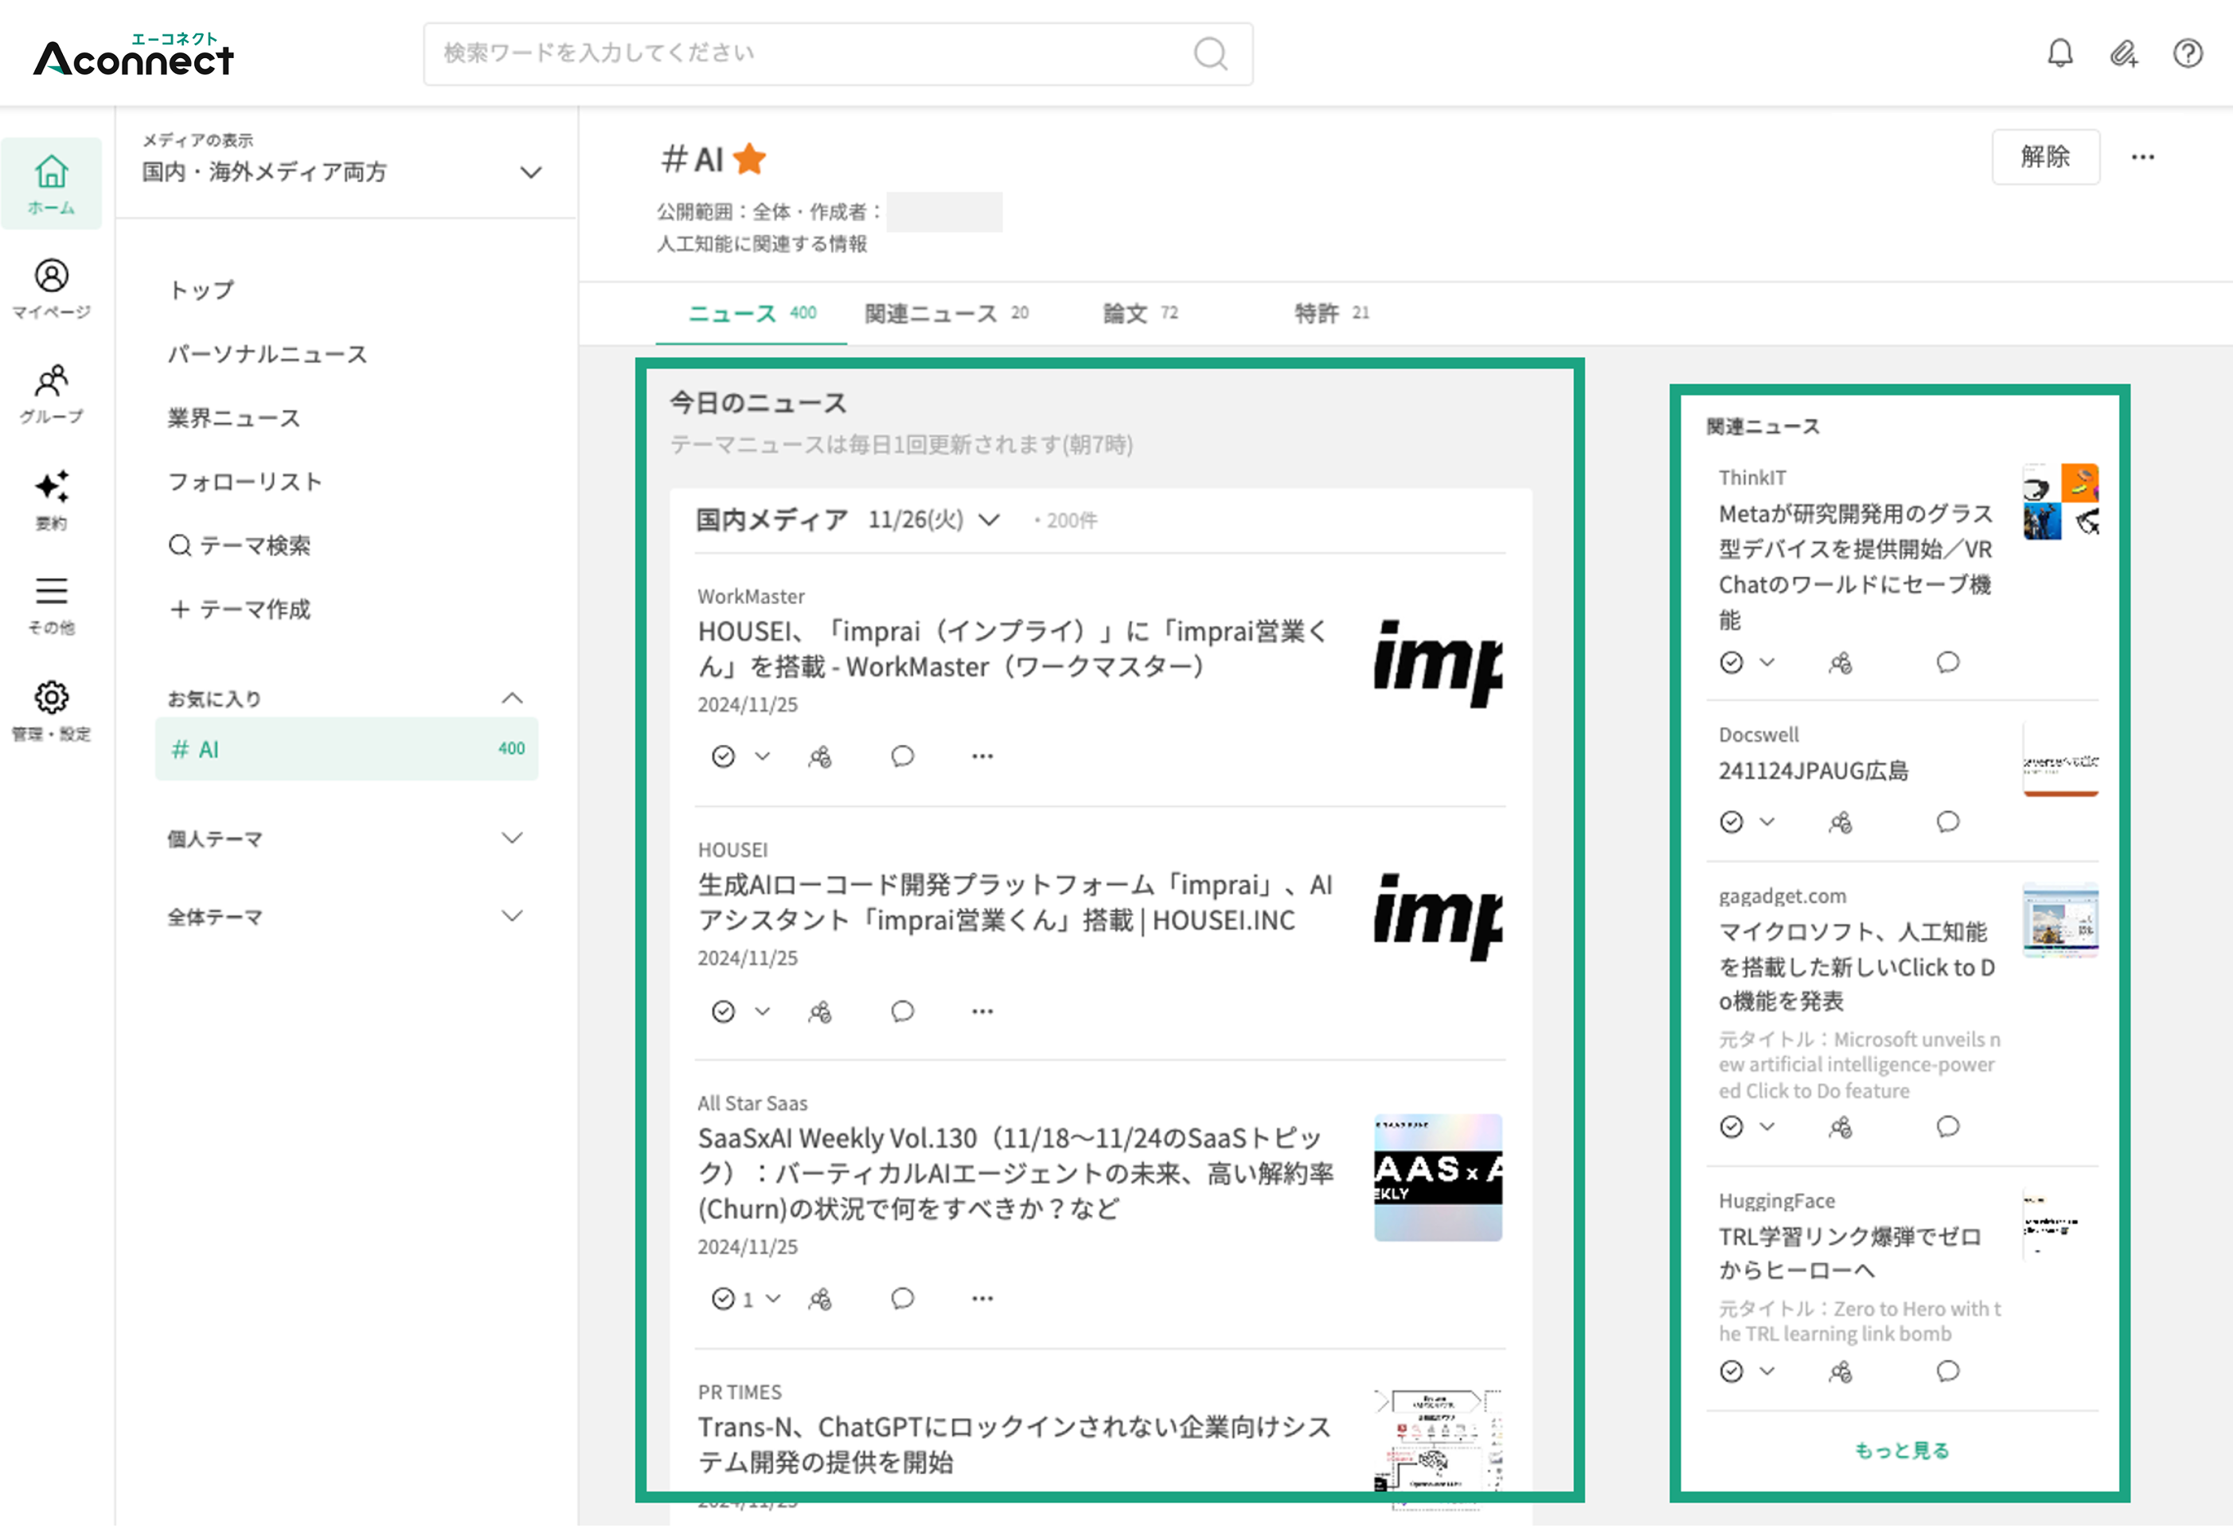Open more options for WorkMaster article
This screenshot has width=2233, height=1528.
point(982,757)
